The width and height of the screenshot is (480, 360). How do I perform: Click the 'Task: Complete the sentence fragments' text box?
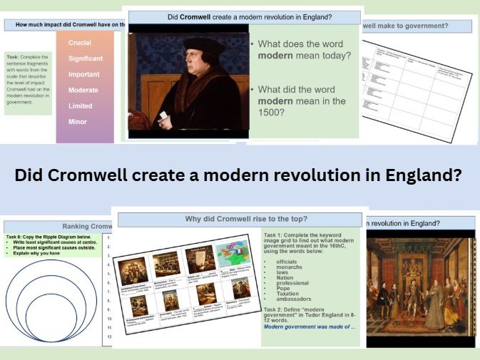pos(28,83)
